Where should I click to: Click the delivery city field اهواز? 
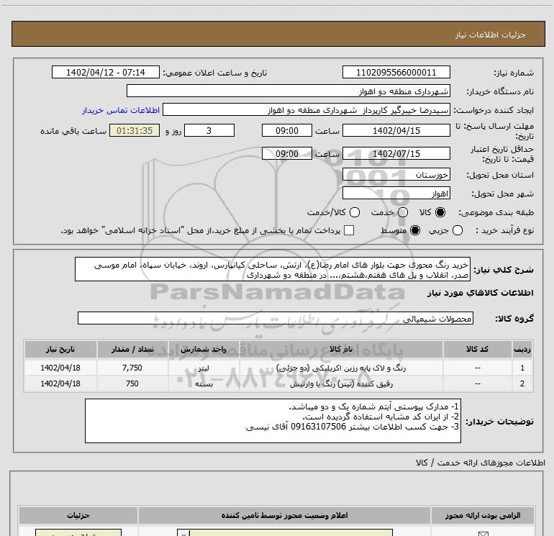coord(396,193)
